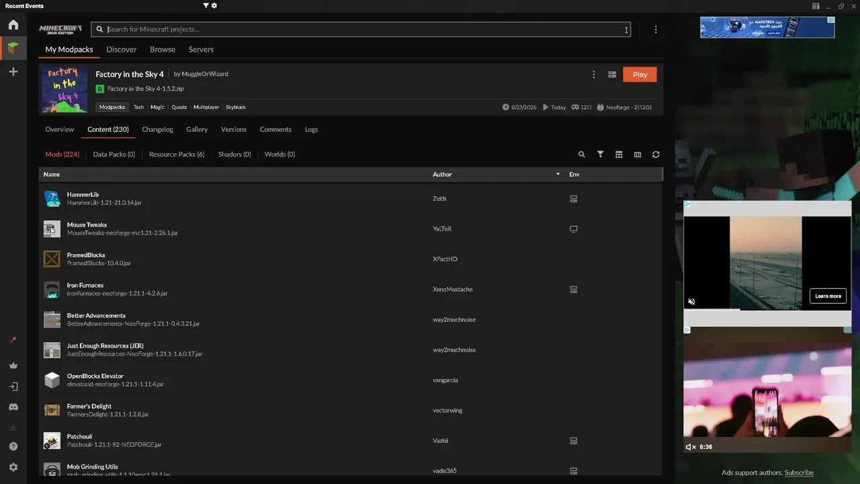Open the Discover tab
The height and width of the screenshot is (484, 860).
(122, 49)
